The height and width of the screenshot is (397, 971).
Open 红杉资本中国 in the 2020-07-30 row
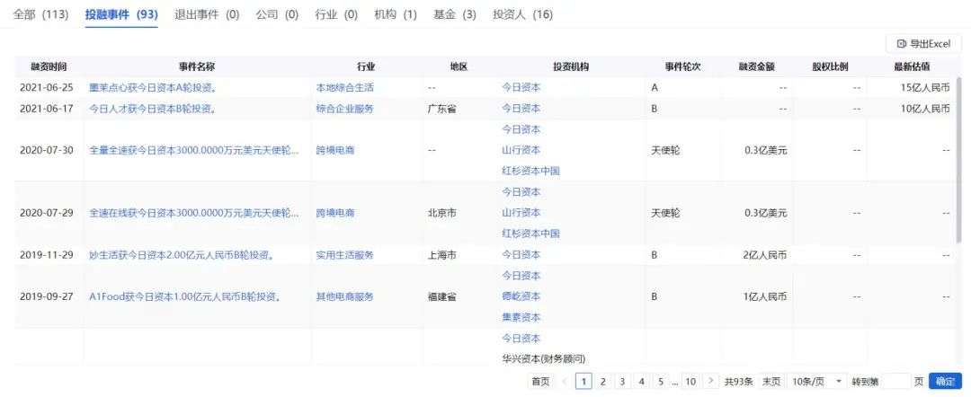[530, 171]
